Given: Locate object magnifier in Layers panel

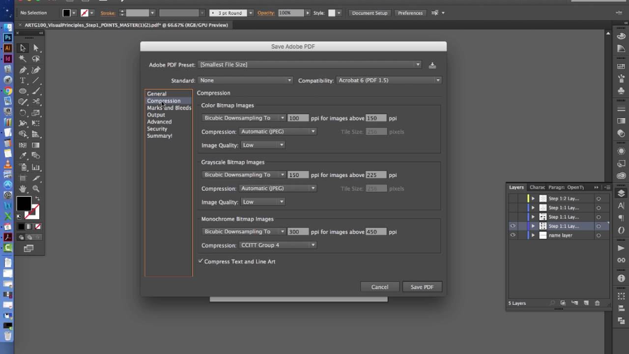Looking at the screenshot, I should (552, 303).
